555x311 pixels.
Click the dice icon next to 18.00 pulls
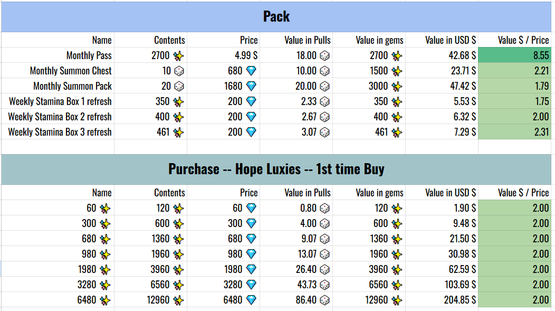pos(324,55)
